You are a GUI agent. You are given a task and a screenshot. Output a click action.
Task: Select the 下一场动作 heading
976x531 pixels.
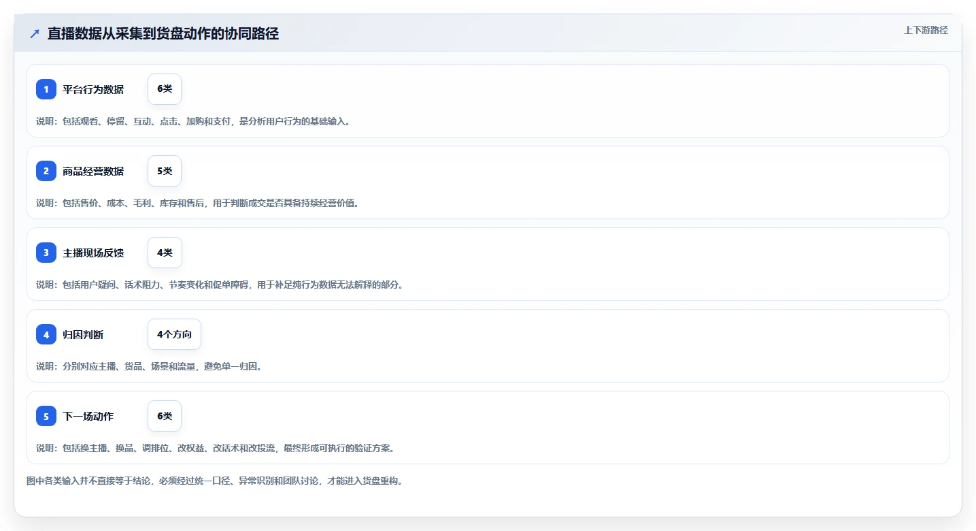(88, 416)
